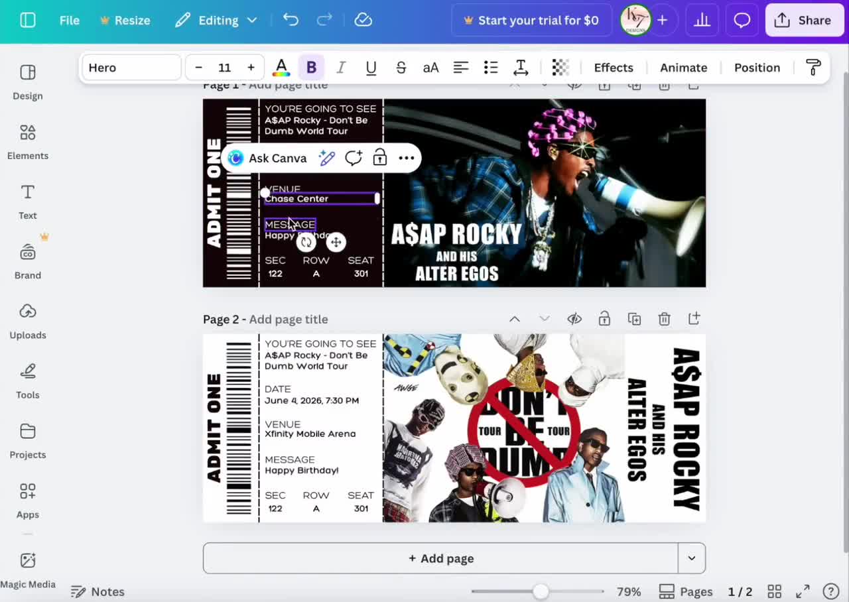Underline the selected text
849x602 pixels.
click(371, 67)
